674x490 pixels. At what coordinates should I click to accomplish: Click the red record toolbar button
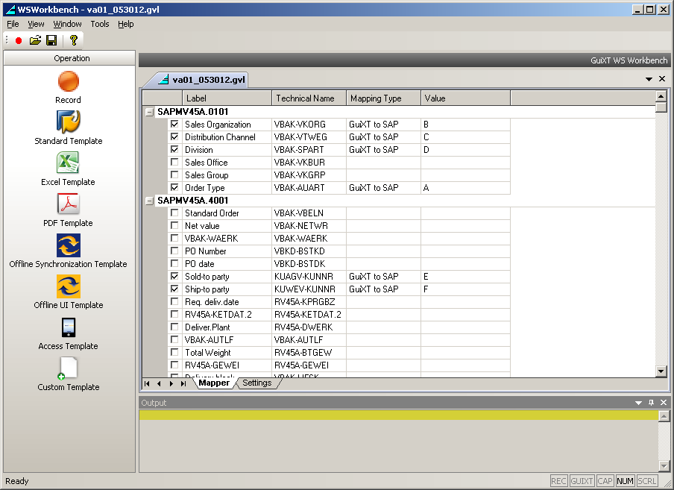click(x=19, y=40)
